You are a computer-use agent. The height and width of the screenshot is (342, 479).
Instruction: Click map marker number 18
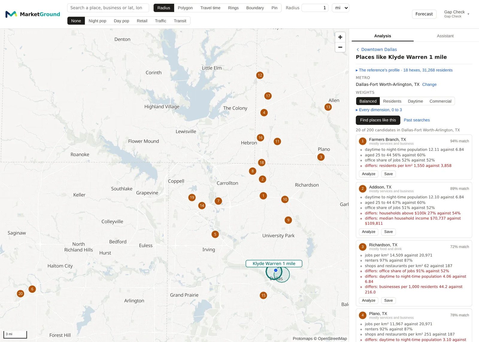point(262,163)
